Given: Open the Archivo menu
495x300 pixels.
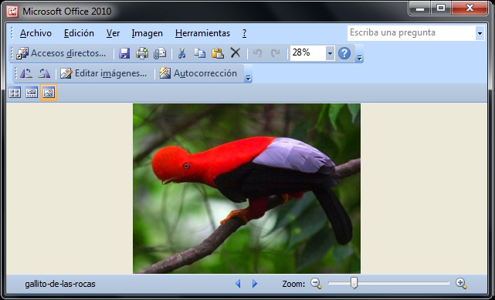Looking at the screenshot, I should 36,33.
